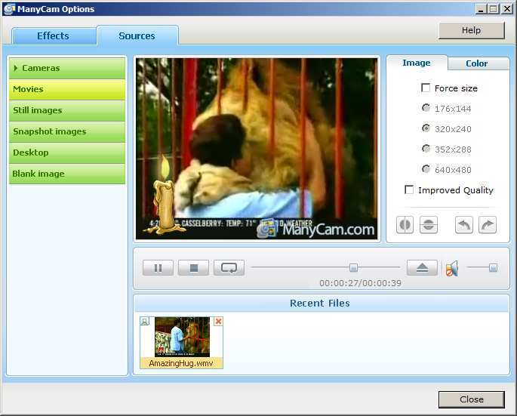Click the Recent Files header
The width and height of the screenshot is (517, 416).
pos(322,304)
